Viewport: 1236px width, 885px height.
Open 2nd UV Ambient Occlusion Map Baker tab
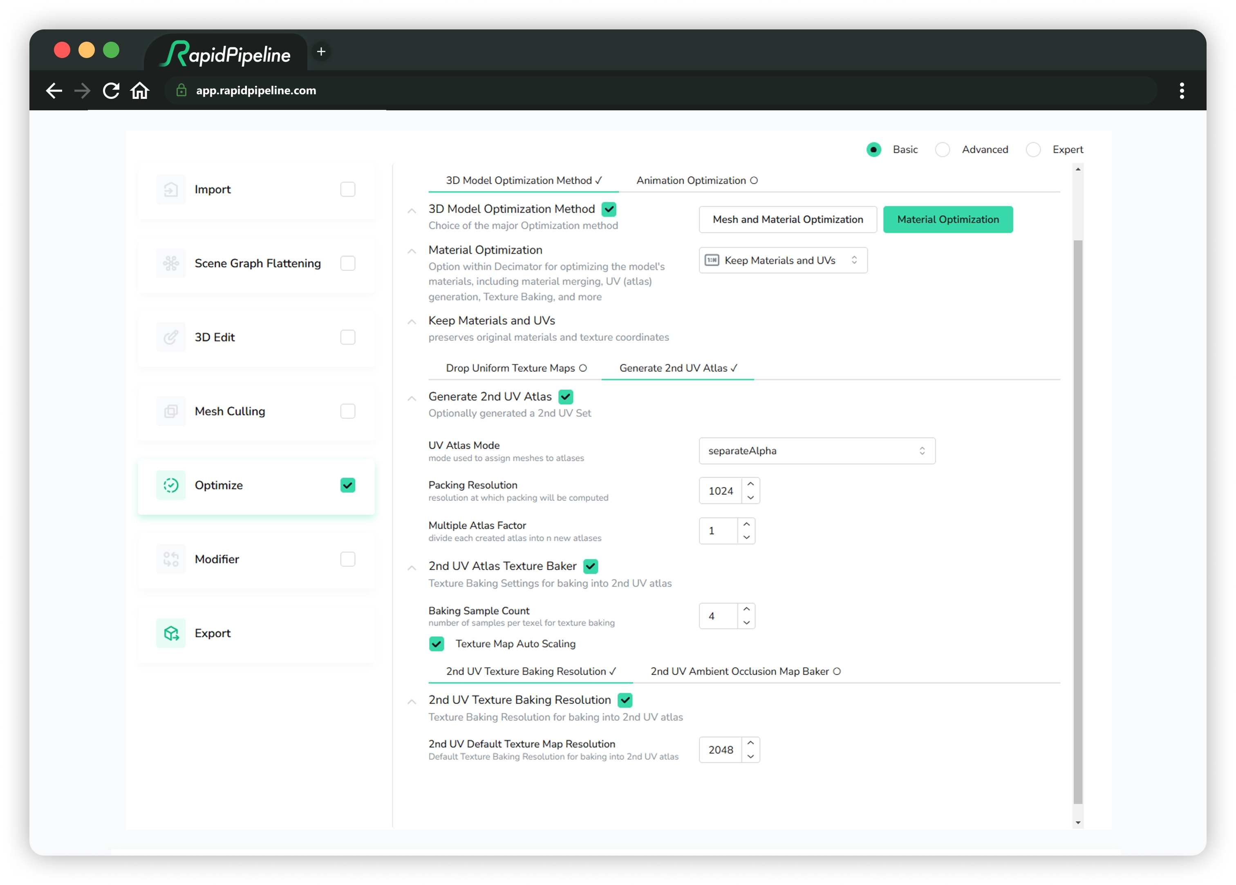[x=745, y=671]
